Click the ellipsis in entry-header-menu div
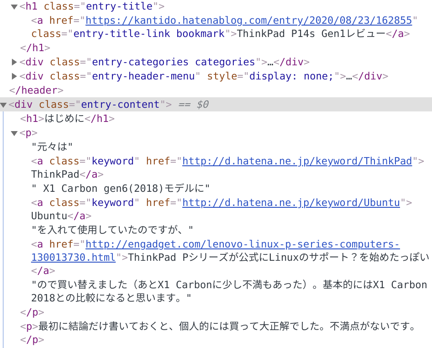The image size is (432, 348). click(349, 76)
